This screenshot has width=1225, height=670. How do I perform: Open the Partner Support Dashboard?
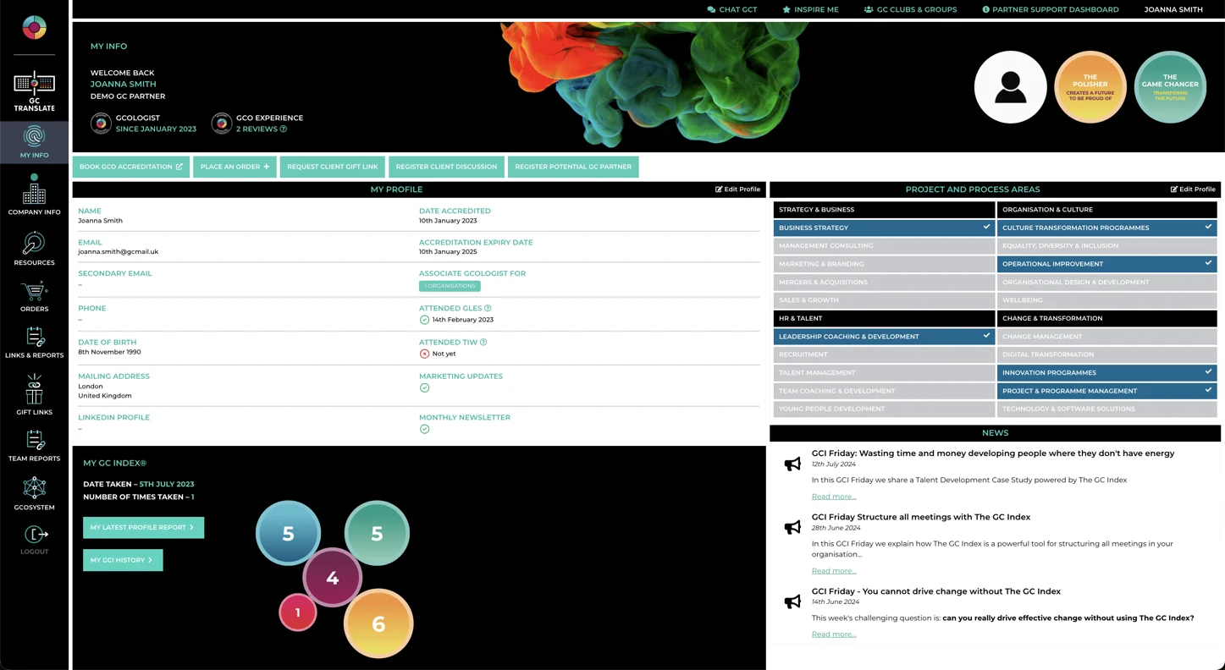(1050, 9)
